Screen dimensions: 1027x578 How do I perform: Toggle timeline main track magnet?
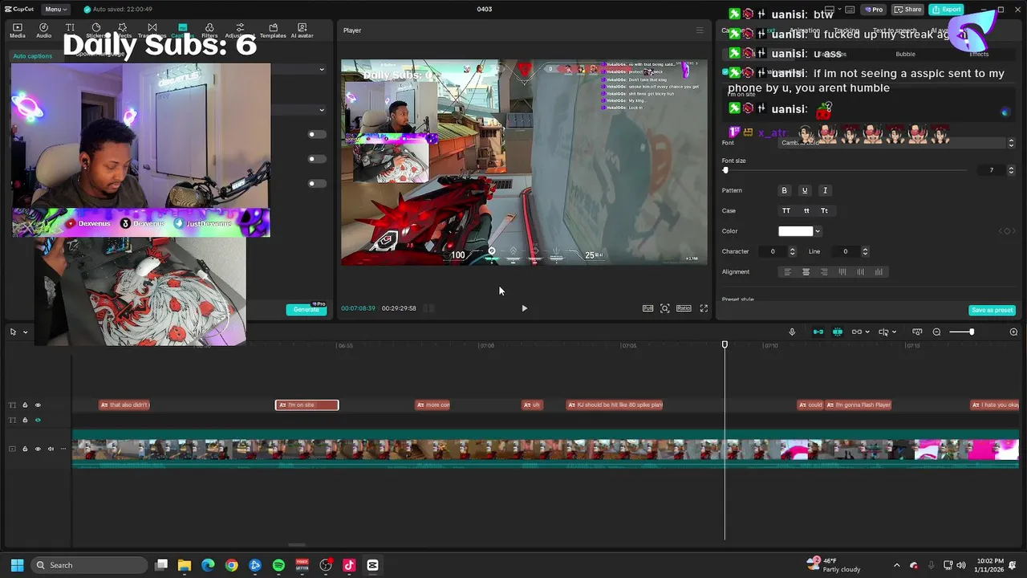818,332
